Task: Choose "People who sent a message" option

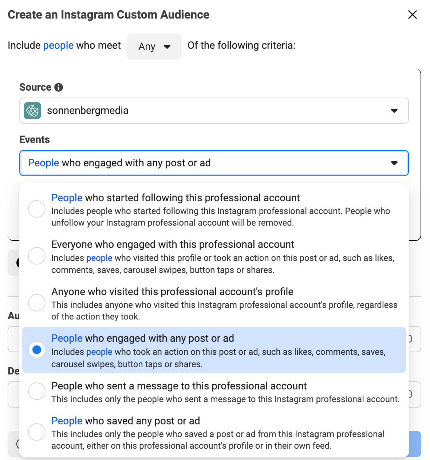Action: (x=179, y=386)
